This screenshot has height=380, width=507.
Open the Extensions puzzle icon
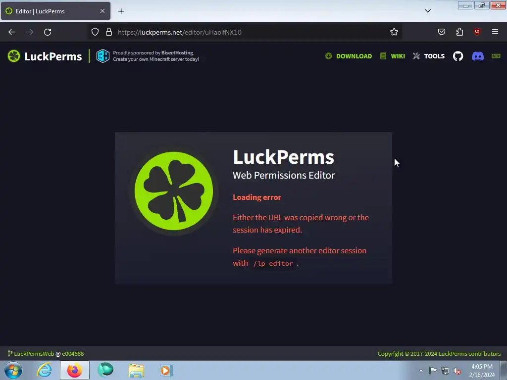459,32
